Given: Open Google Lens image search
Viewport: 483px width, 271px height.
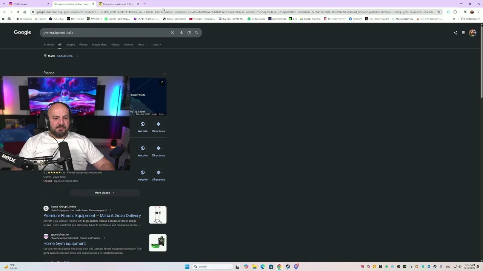Looking at the screenshot, I should (x=189, y=33).
